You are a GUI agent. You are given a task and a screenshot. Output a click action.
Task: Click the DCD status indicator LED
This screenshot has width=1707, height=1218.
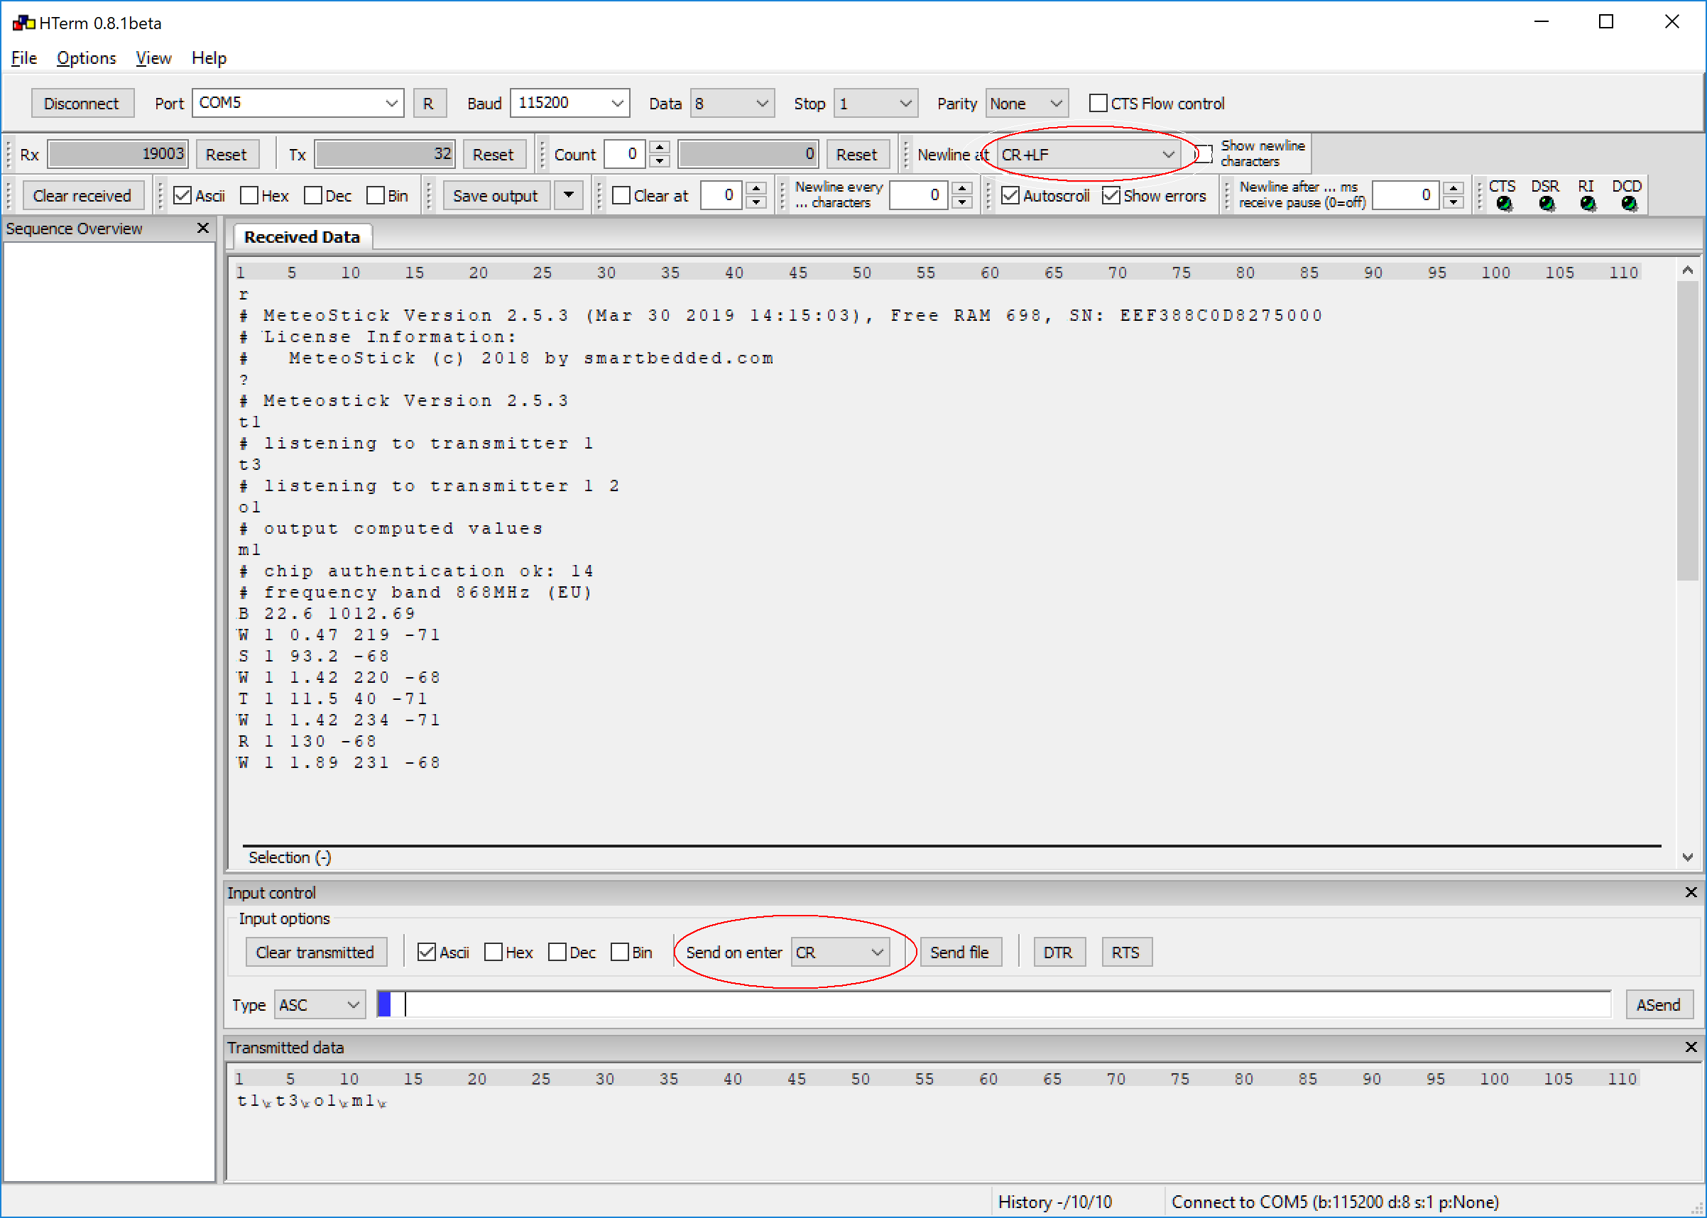coord(1628,203)
